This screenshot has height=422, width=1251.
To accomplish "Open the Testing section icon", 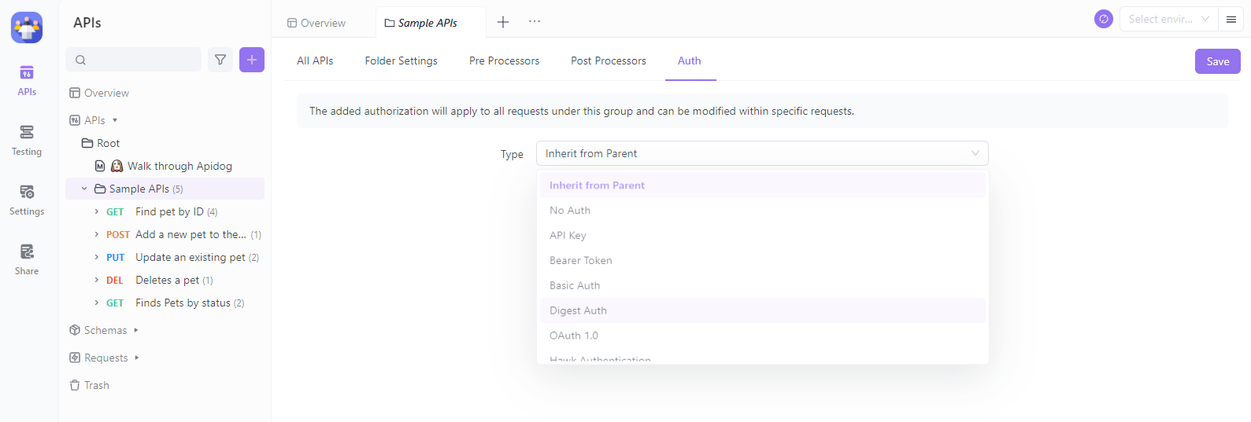I will tap(27, 140).
